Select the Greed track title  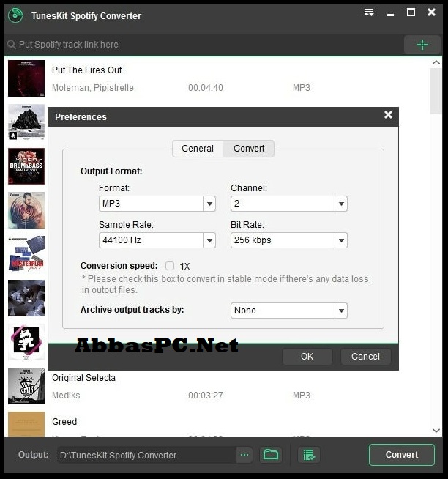[x=64, y=422]
